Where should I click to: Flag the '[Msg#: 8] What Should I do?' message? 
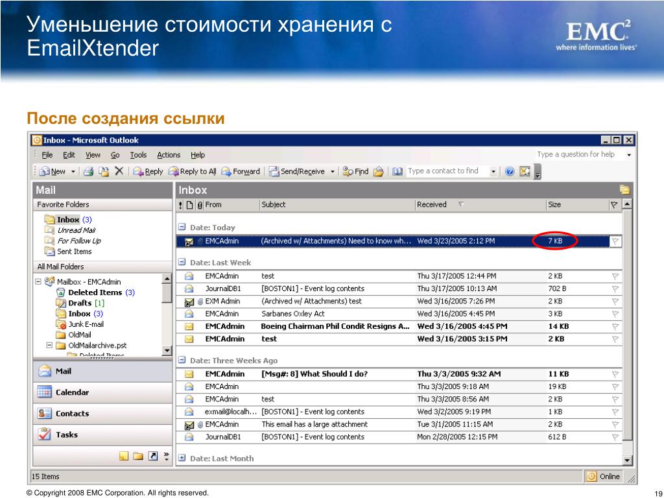(x=615, y=374)
